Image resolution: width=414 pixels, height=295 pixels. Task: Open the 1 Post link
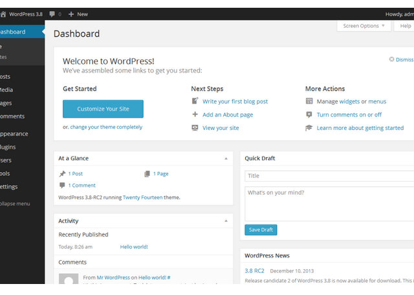pos(76,173)
